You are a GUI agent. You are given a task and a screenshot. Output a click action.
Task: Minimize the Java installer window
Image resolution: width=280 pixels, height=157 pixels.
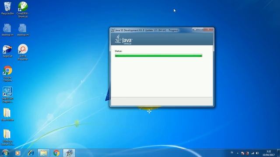tap(195, 30)
